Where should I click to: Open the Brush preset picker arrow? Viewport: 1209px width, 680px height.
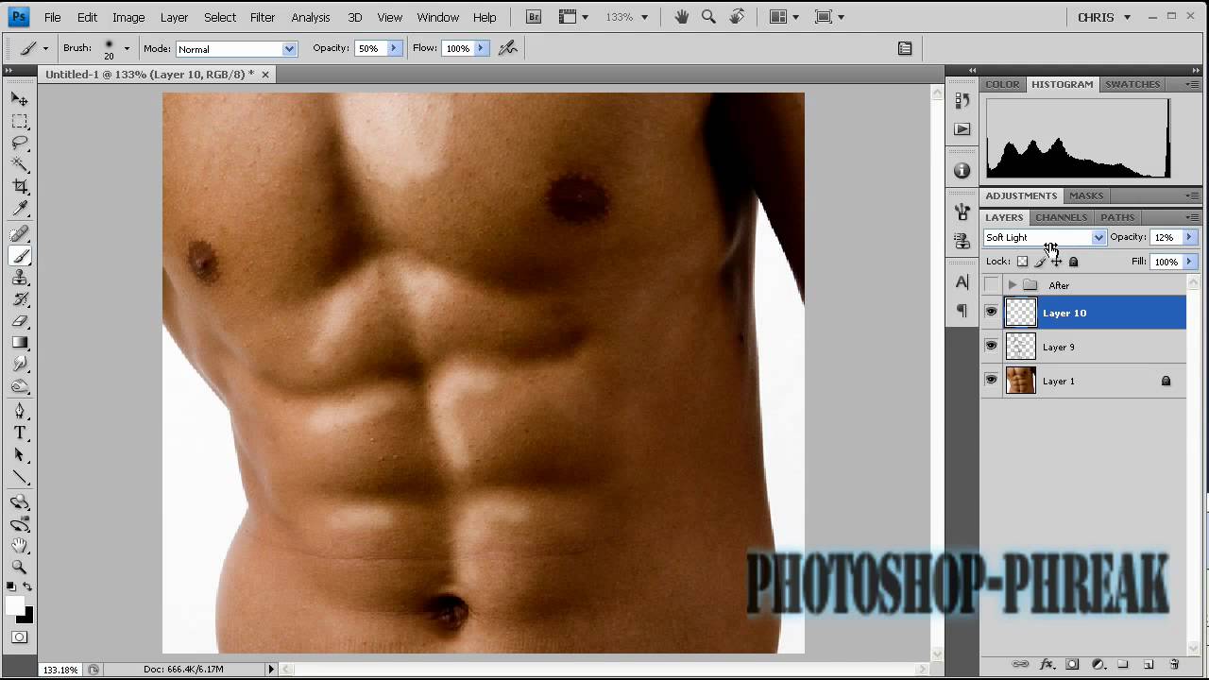point(127,49)
